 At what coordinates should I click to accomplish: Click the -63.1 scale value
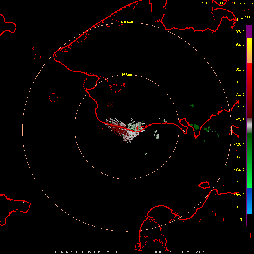(x=239, y=170)
